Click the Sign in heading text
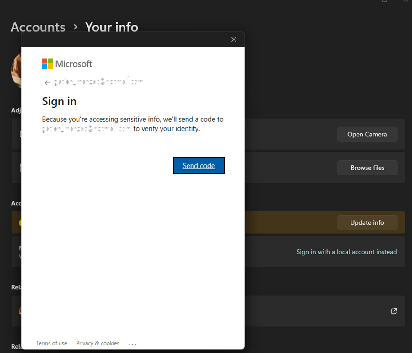412x353 pixels. tap(59, 101)
